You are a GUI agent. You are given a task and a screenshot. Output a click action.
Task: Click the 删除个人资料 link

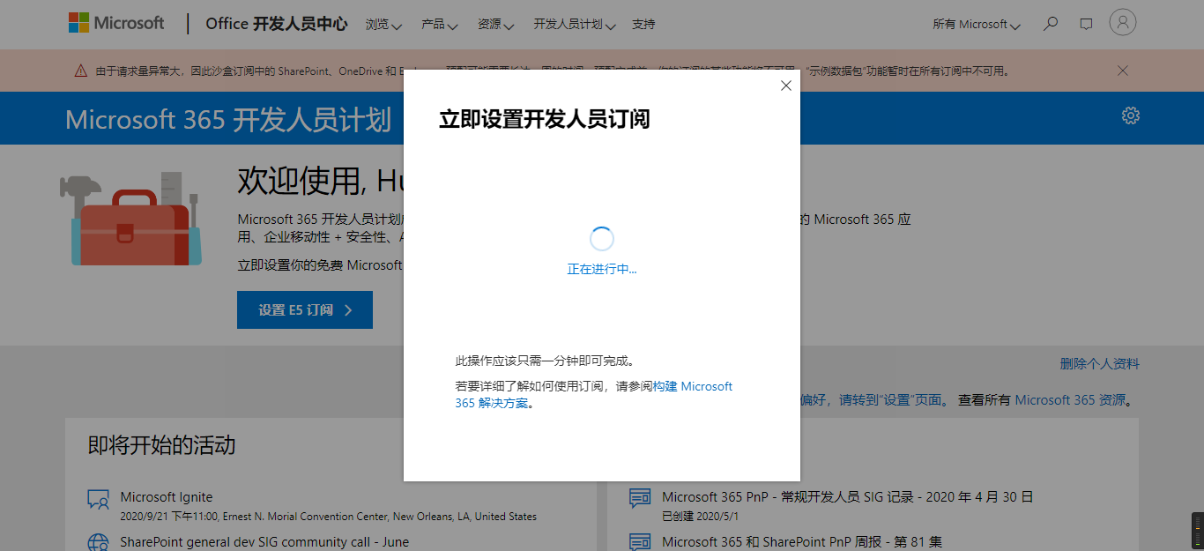[x=1100, y=364]
